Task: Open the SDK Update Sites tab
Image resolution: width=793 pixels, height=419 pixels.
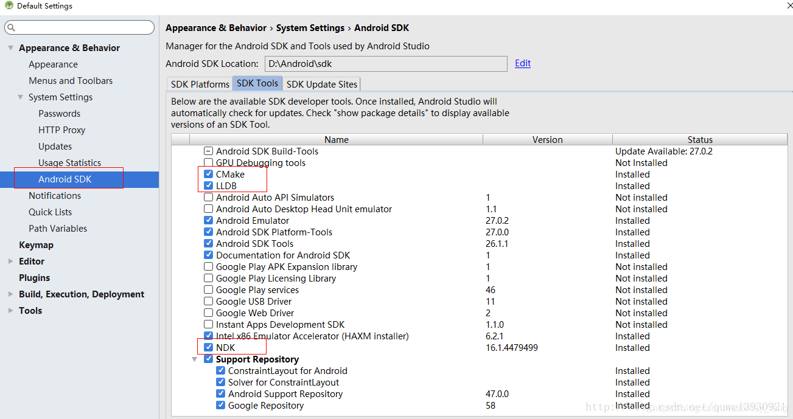Action: 321,84
